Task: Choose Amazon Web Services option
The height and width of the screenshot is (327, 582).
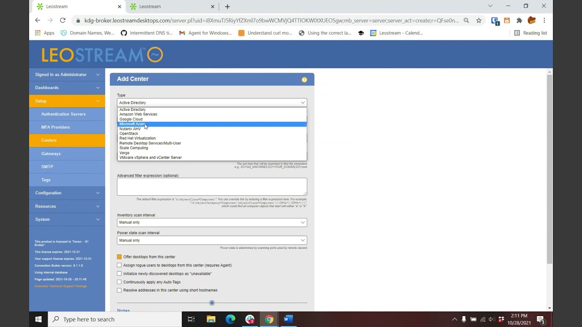Action: 212,114
